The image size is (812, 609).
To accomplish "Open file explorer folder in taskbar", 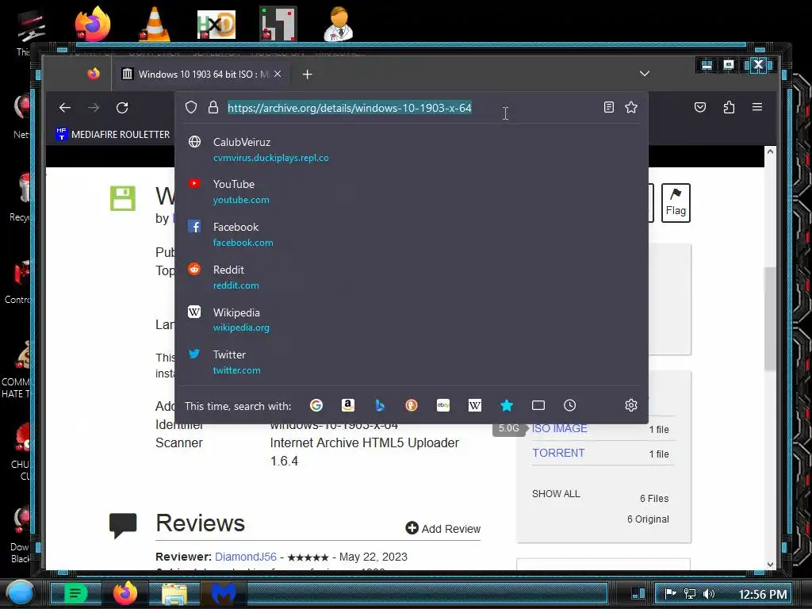I will click(174, 594).
